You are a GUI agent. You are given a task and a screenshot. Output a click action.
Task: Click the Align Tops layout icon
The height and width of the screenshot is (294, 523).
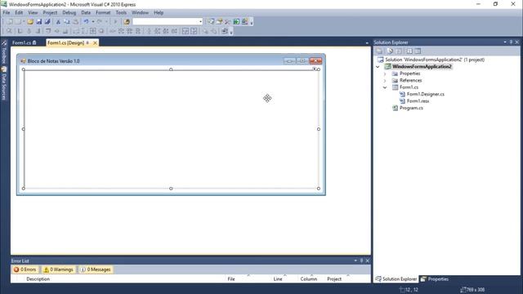(48, 31)
